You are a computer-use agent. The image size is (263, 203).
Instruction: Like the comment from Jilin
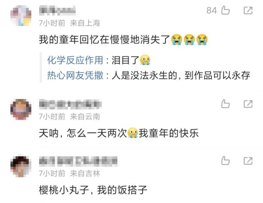(x=225, y=161)
